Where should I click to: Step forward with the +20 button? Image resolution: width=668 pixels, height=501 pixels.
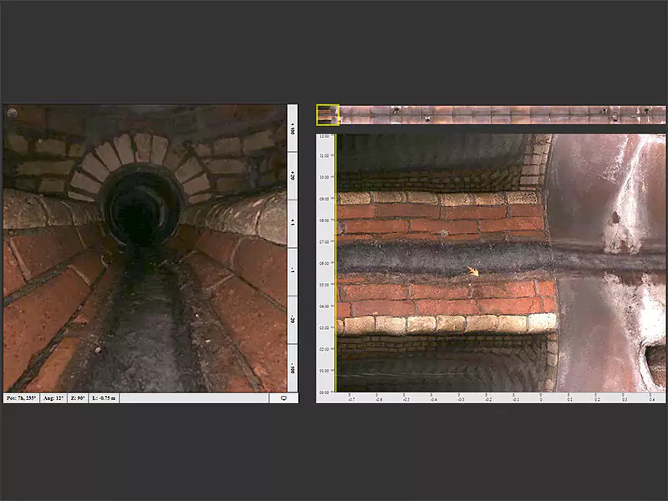tap(293, 175)
